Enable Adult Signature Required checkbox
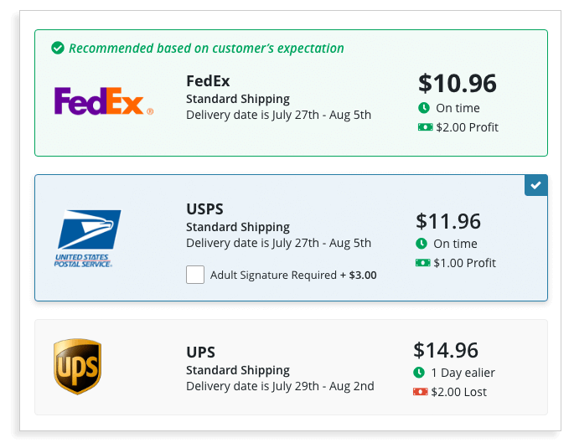This screenshot has height=448, width=574. pos(195,275)
